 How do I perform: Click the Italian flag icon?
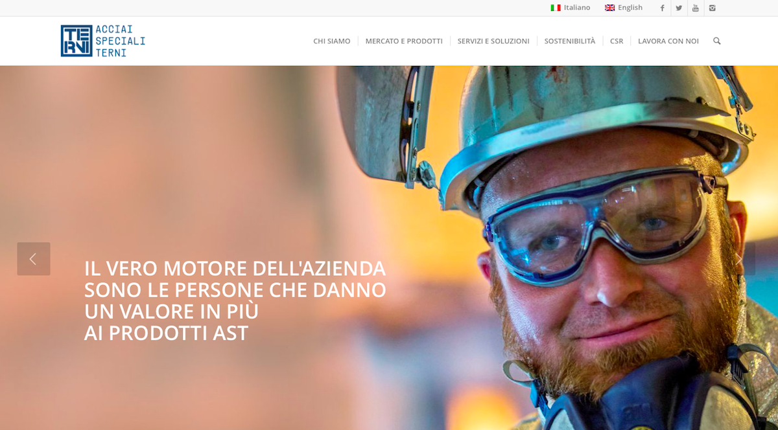556,8
